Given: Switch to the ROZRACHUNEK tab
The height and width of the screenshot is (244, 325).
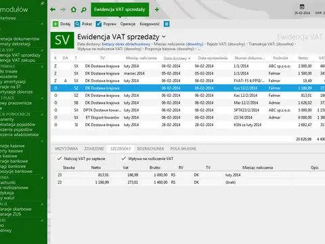Looking at the screenshot, I should 150,148.
